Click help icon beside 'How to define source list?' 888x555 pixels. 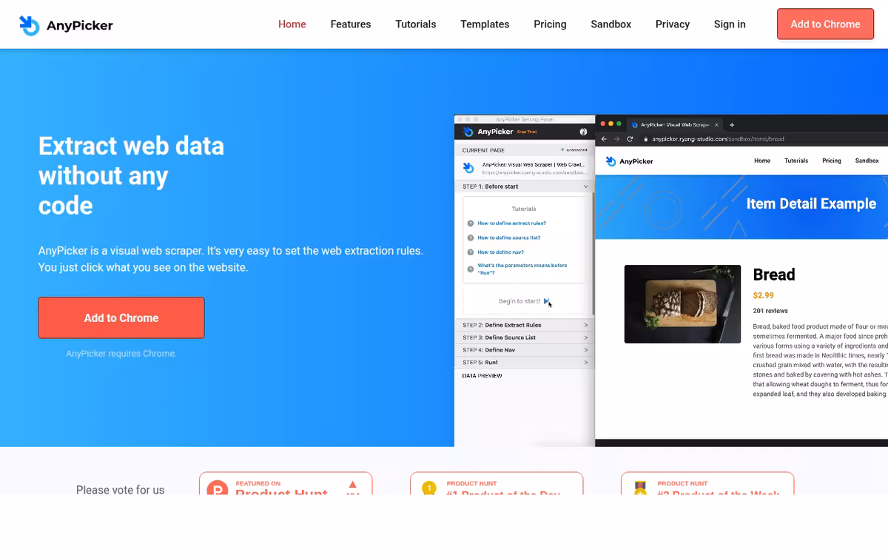click(471, 238)
